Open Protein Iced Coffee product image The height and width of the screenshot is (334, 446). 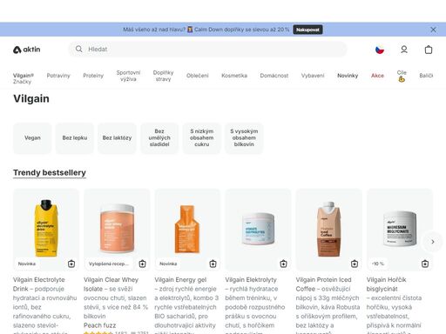328,229
